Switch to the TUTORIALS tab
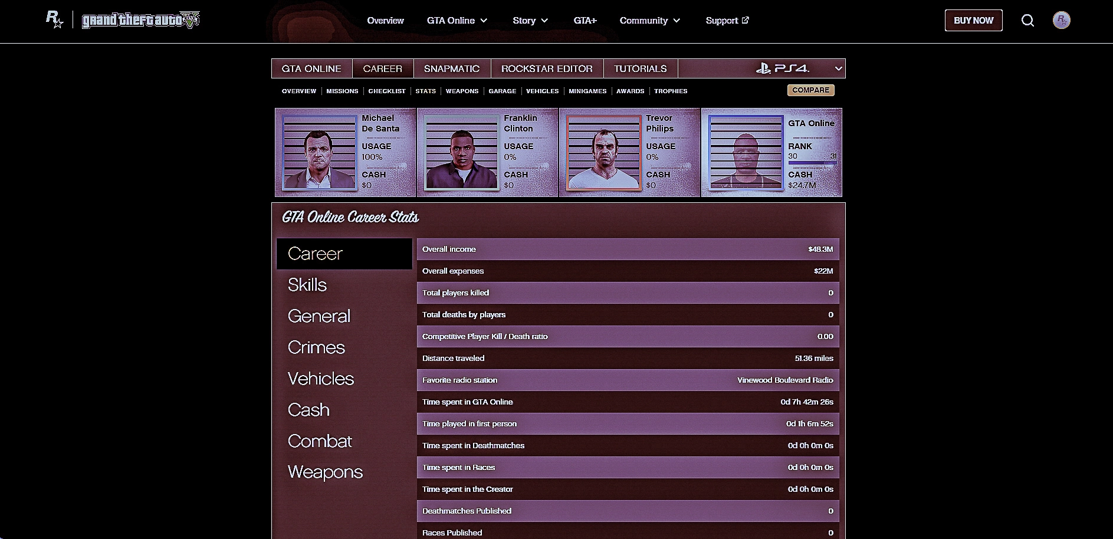Viewport: 1113px width, 539px height. coord(641,68)
